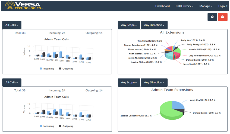The width and height of the screenshot is (230, 134).
Task: Select blue Andy Key slice in Admin Team pie
Action: coord(178,104)
